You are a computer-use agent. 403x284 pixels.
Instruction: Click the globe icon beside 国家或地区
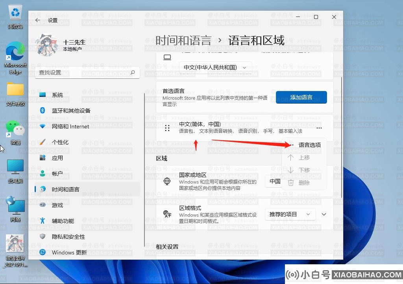tap(167, 181)
